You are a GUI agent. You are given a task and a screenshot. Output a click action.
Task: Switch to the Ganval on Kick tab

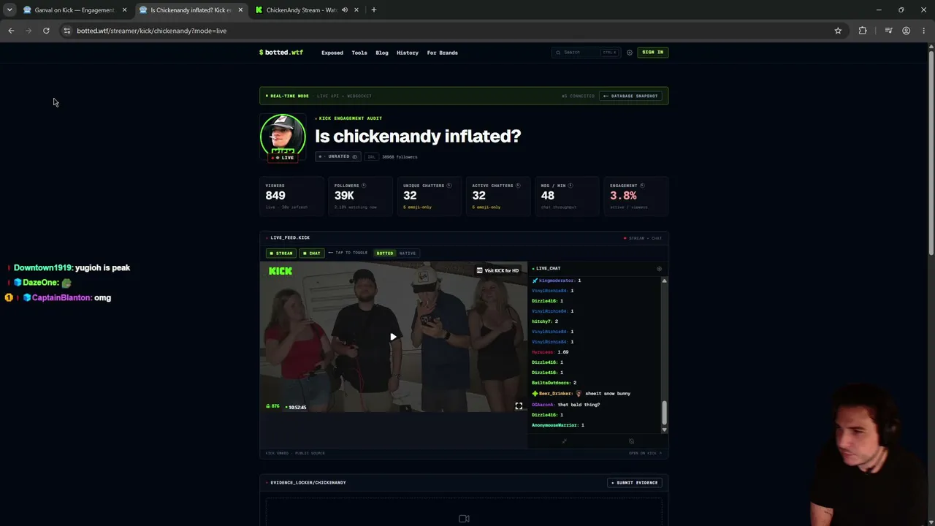(x=74, y=10)
